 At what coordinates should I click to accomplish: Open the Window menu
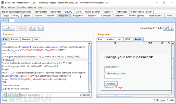tap(32, 7)
